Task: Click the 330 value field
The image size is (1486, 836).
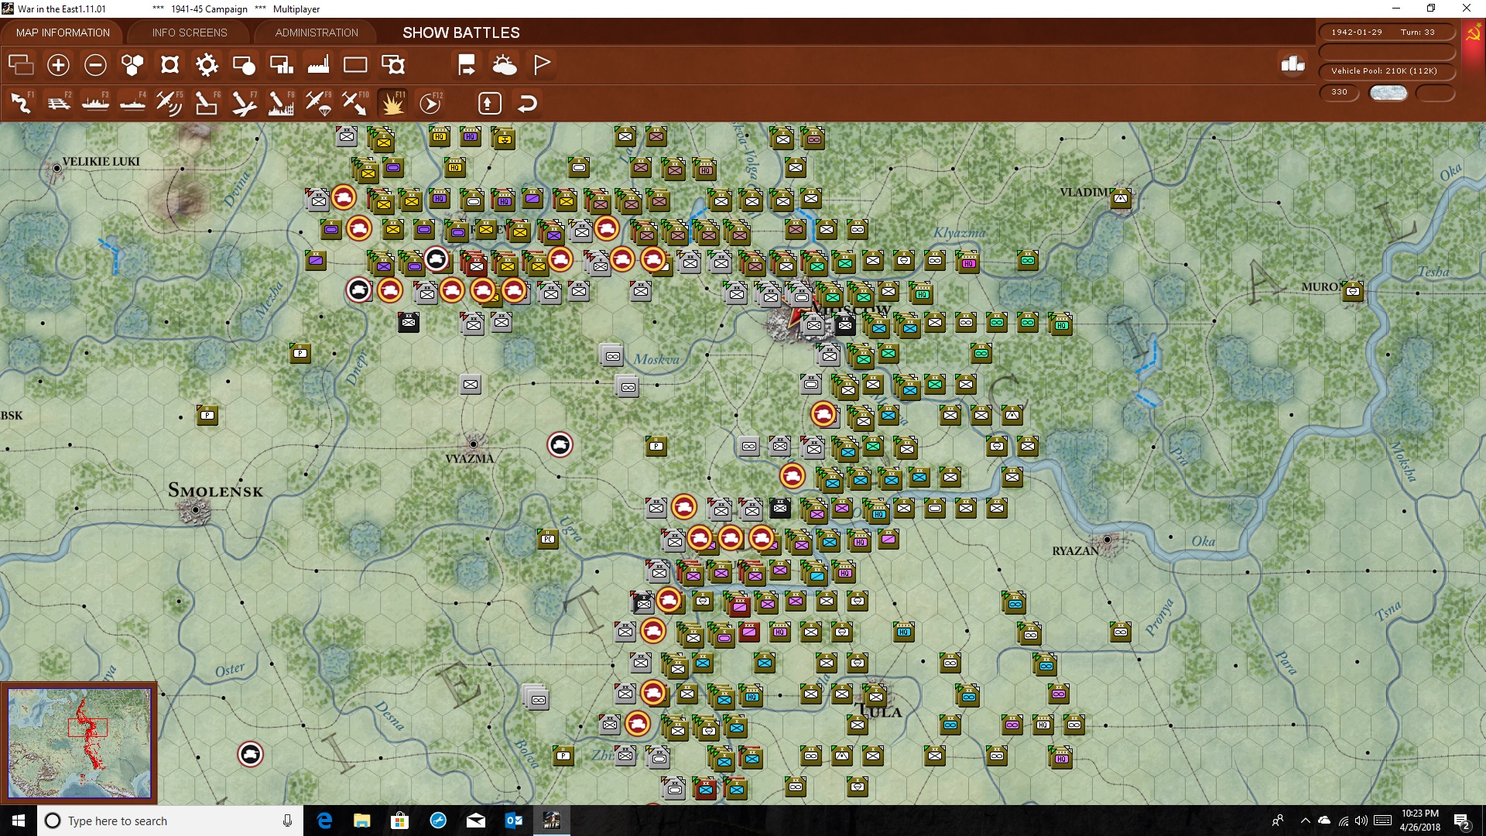Action: 1339,92
